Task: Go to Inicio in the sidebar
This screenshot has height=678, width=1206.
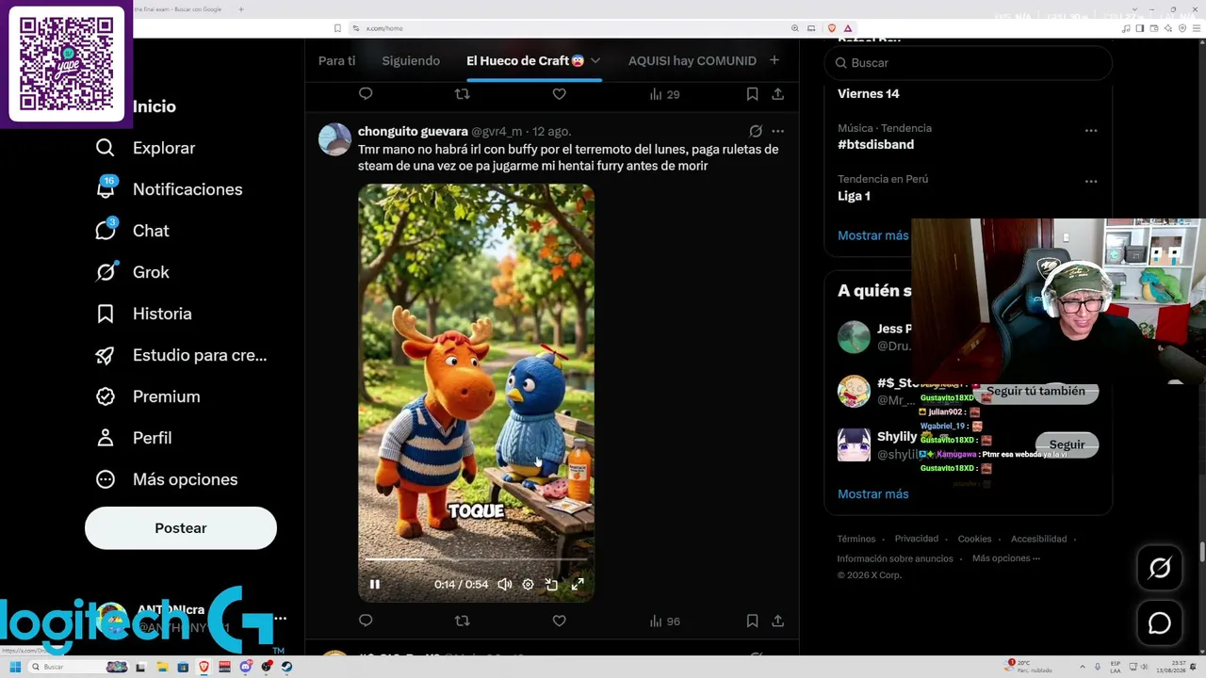Action: coord(155,106)
